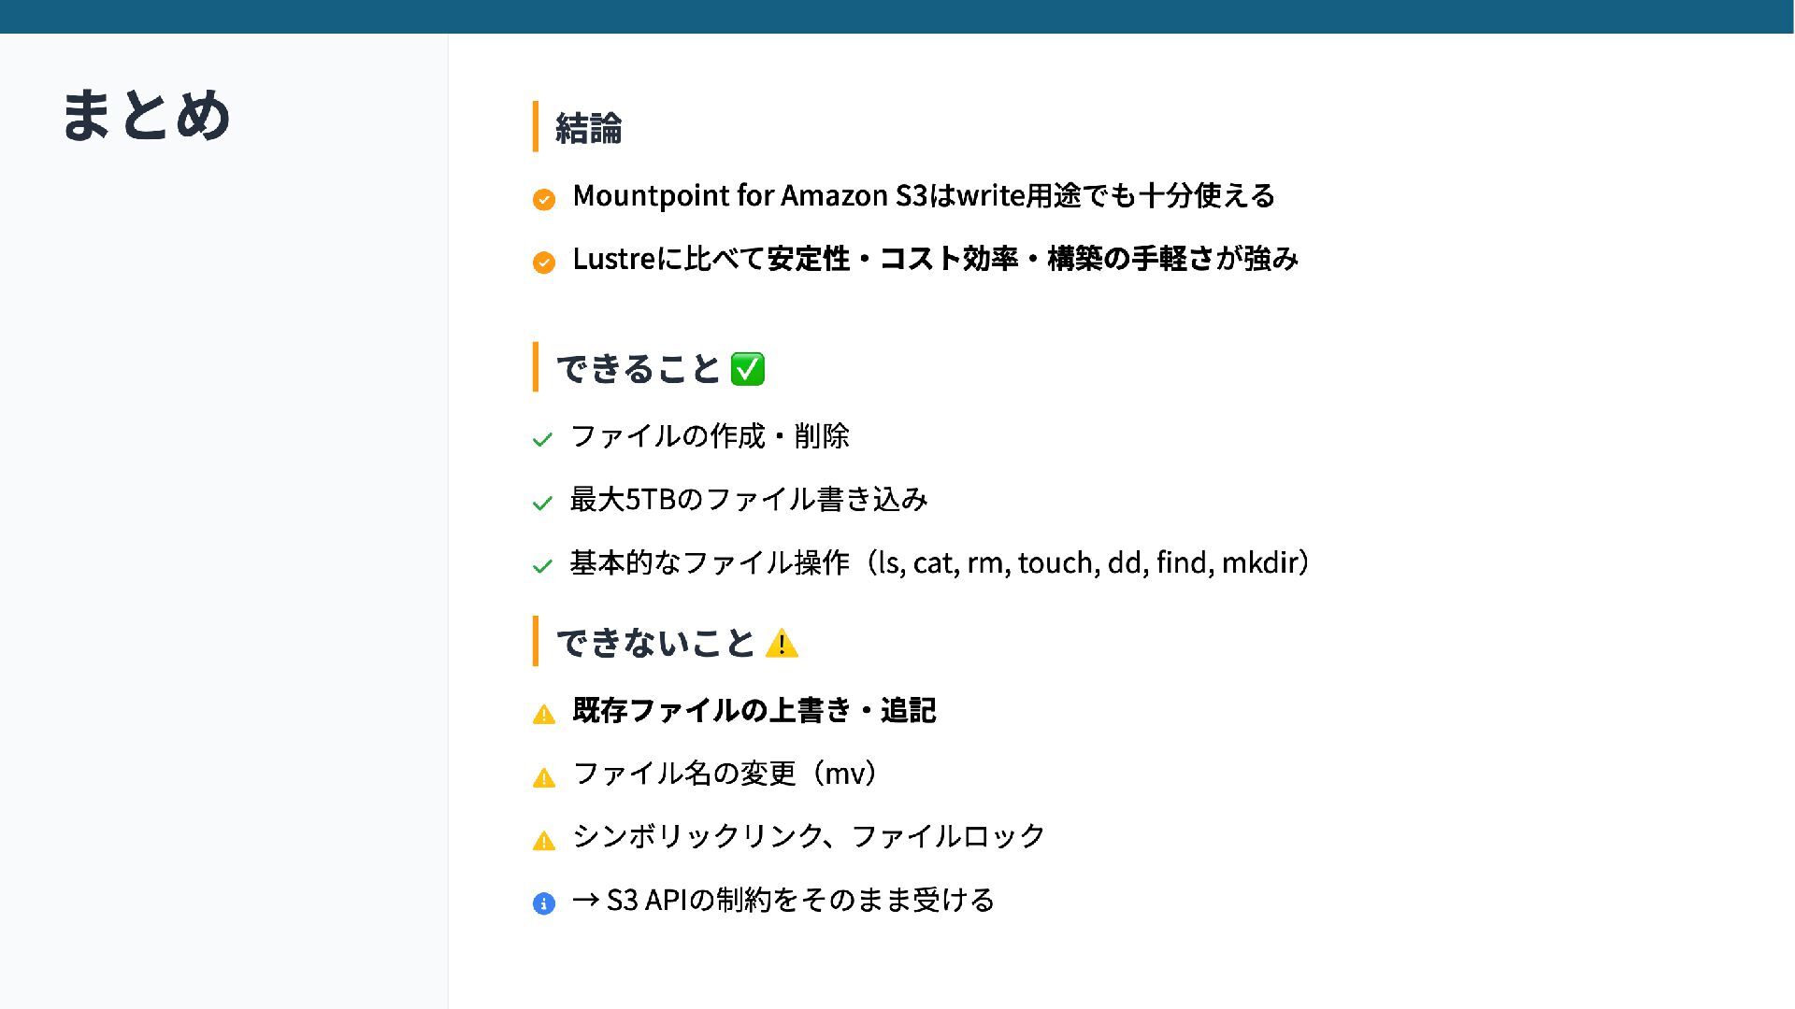Click the まとめ slide title
The width and height of the screenshot is (1795, 1009).
tap(146, 115)
